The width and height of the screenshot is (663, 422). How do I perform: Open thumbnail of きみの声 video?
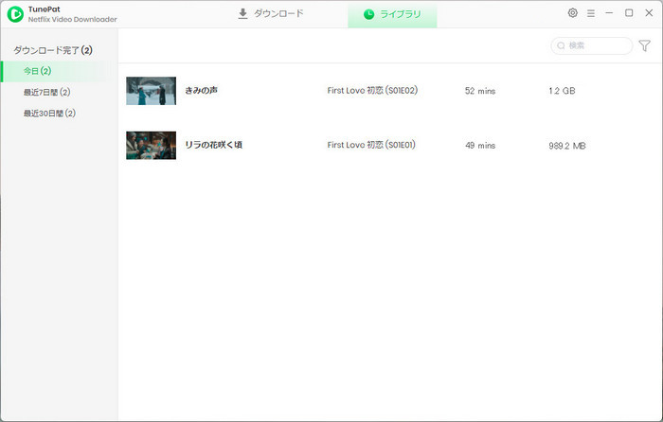pyautogui.click(x=151, y=91)
